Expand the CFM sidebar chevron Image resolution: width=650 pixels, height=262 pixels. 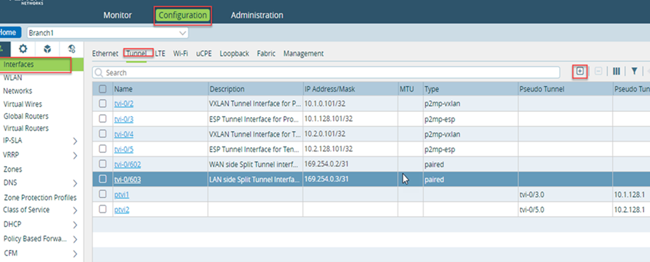tap(75, 254)
